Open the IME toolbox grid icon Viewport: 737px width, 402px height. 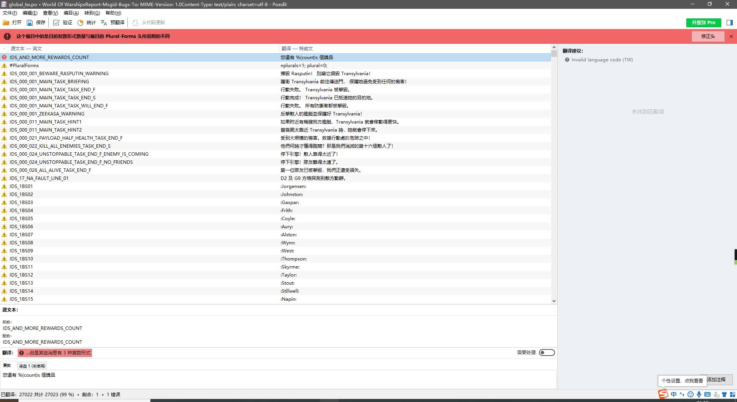(732, 394)
